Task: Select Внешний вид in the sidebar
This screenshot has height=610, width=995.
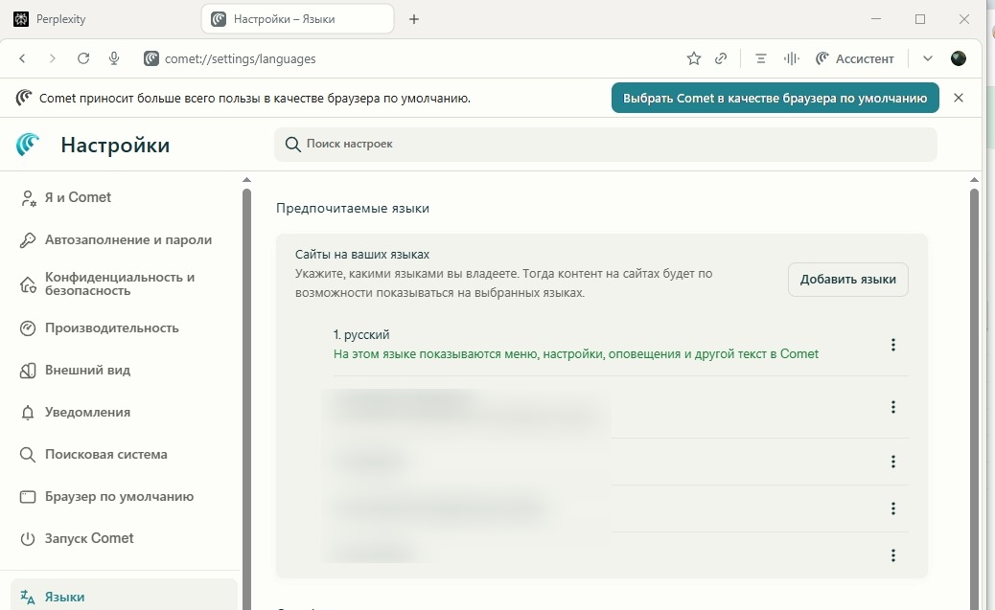Action: 87,370
